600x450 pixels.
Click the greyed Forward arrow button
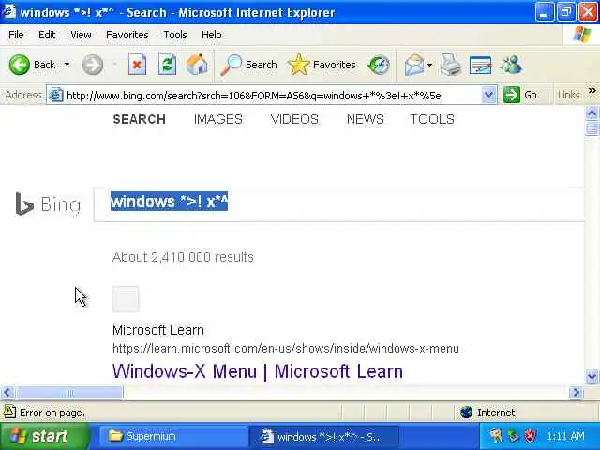93,65
